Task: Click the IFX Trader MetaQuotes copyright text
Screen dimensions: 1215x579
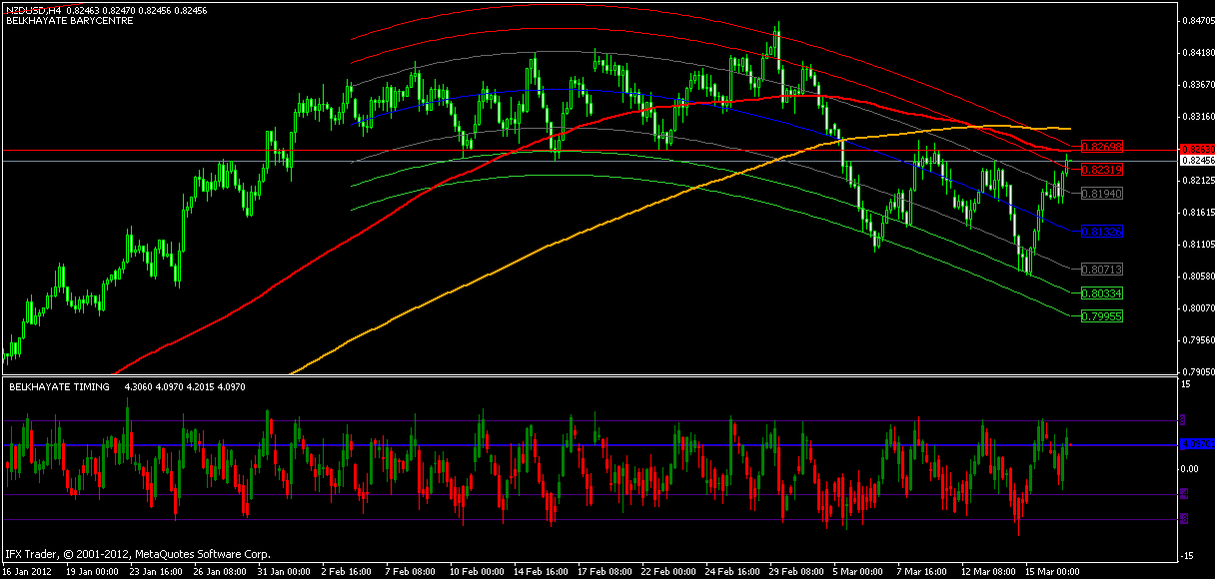Action: pos(137,553)
